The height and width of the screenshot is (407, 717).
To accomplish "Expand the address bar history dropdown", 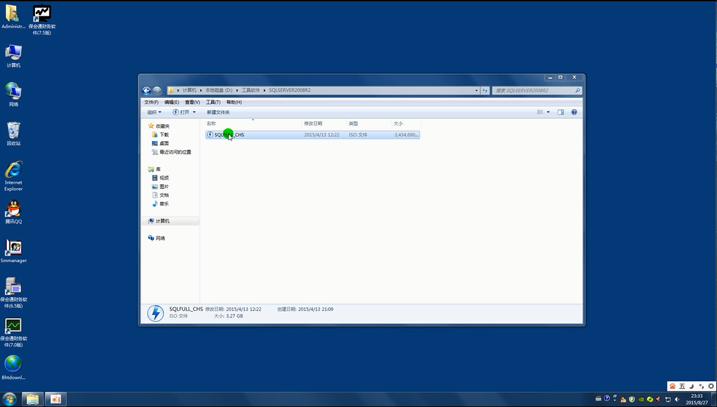I will coord(476,90).
